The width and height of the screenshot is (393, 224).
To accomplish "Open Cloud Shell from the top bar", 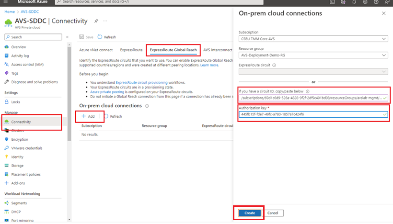I will [x=332, y=2].
